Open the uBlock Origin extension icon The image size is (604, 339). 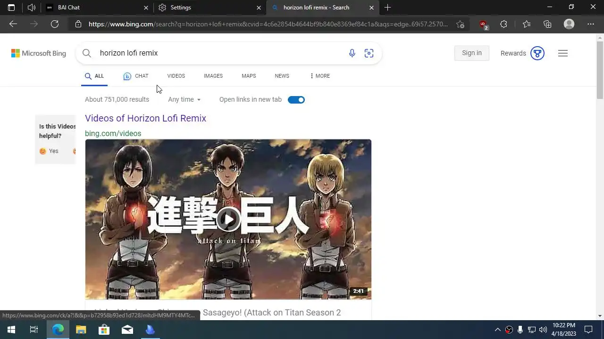(483, 24)
